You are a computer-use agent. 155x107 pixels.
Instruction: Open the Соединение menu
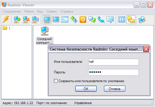(x=12, y=11)
